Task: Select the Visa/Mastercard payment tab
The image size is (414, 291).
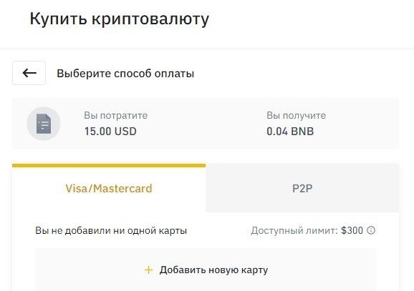Action: (109, 188)
